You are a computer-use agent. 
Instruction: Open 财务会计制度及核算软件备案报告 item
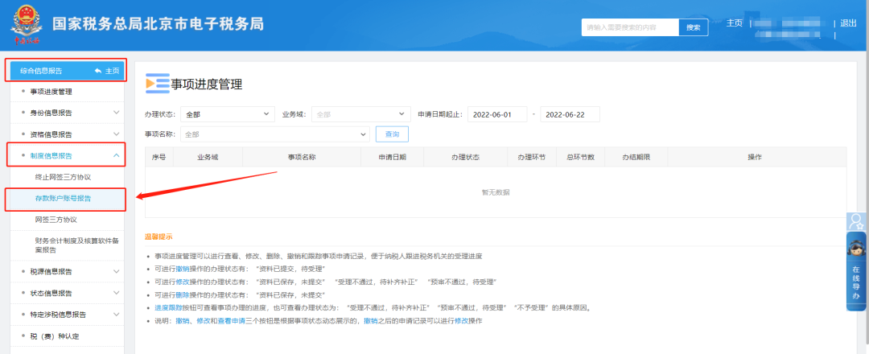pos(77,245)
